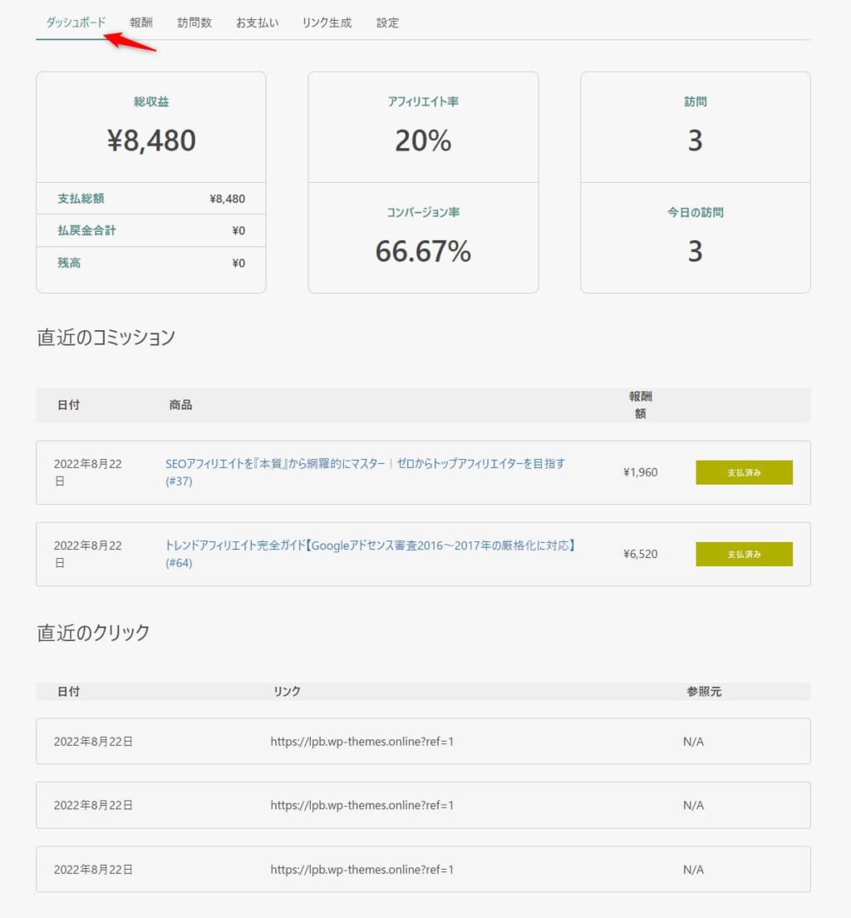The image size is (851, 918).
Task: Switch to the 報酬 tab
Action: pos(141,22)
